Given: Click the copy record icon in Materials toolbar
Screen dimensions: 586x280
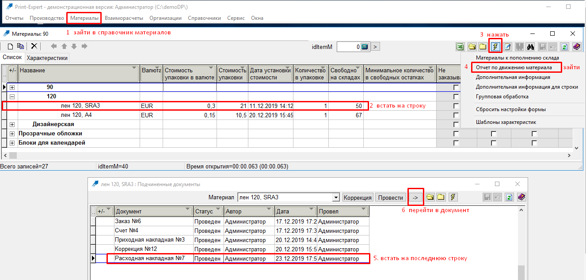Looking at the screenshot, I should 20,46.
